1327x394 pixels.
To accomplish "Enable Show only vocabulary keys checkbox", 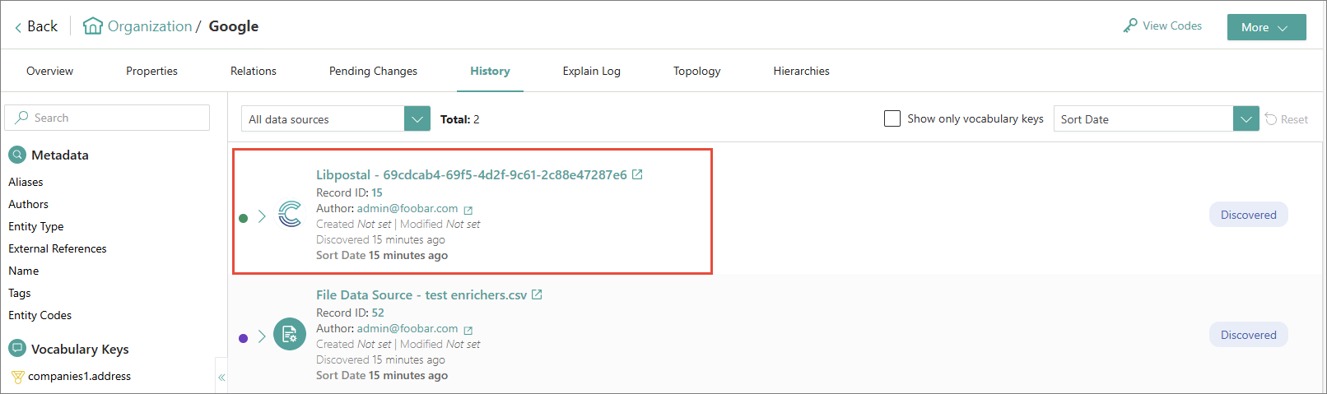I will click(x=892, y=118).
